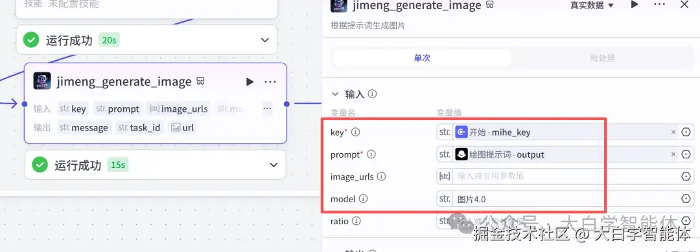Click the plugin badge icon in panel title

490,5
